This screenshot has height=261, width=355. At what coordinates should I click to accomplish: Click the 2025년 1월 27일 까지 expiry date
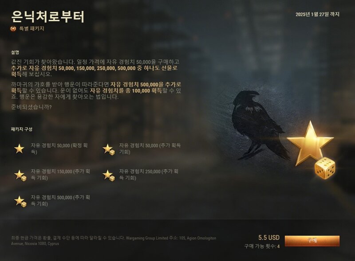pos(317,14)
